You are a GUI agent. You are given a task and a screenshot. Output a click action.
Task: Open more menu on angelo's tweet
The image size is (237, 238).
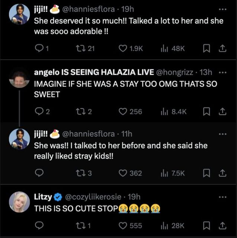[223, 72]
